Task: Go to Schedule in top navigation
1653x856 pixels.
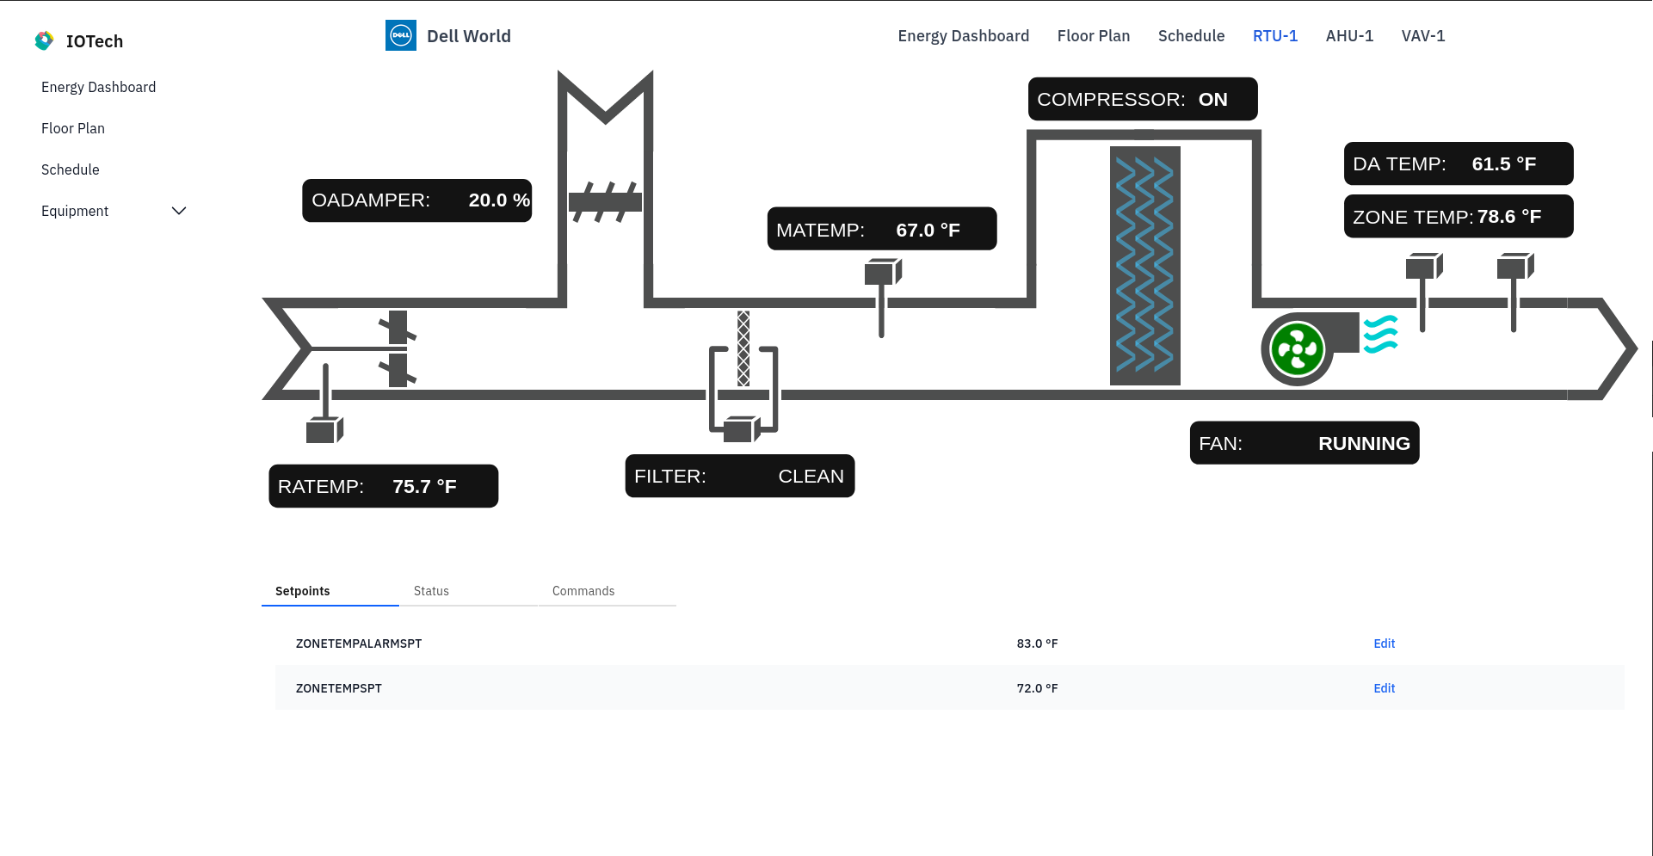Action: (1191, 35)
